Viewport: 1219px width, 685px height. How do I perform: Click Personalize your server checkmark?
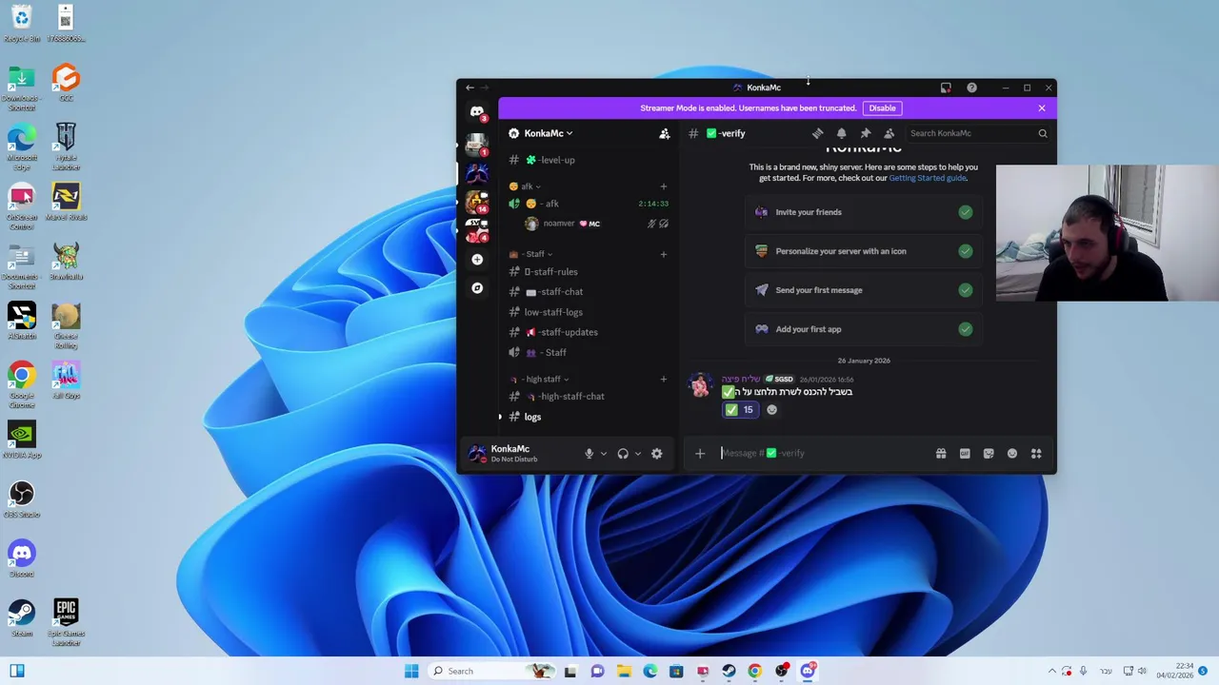pos(966,251)
